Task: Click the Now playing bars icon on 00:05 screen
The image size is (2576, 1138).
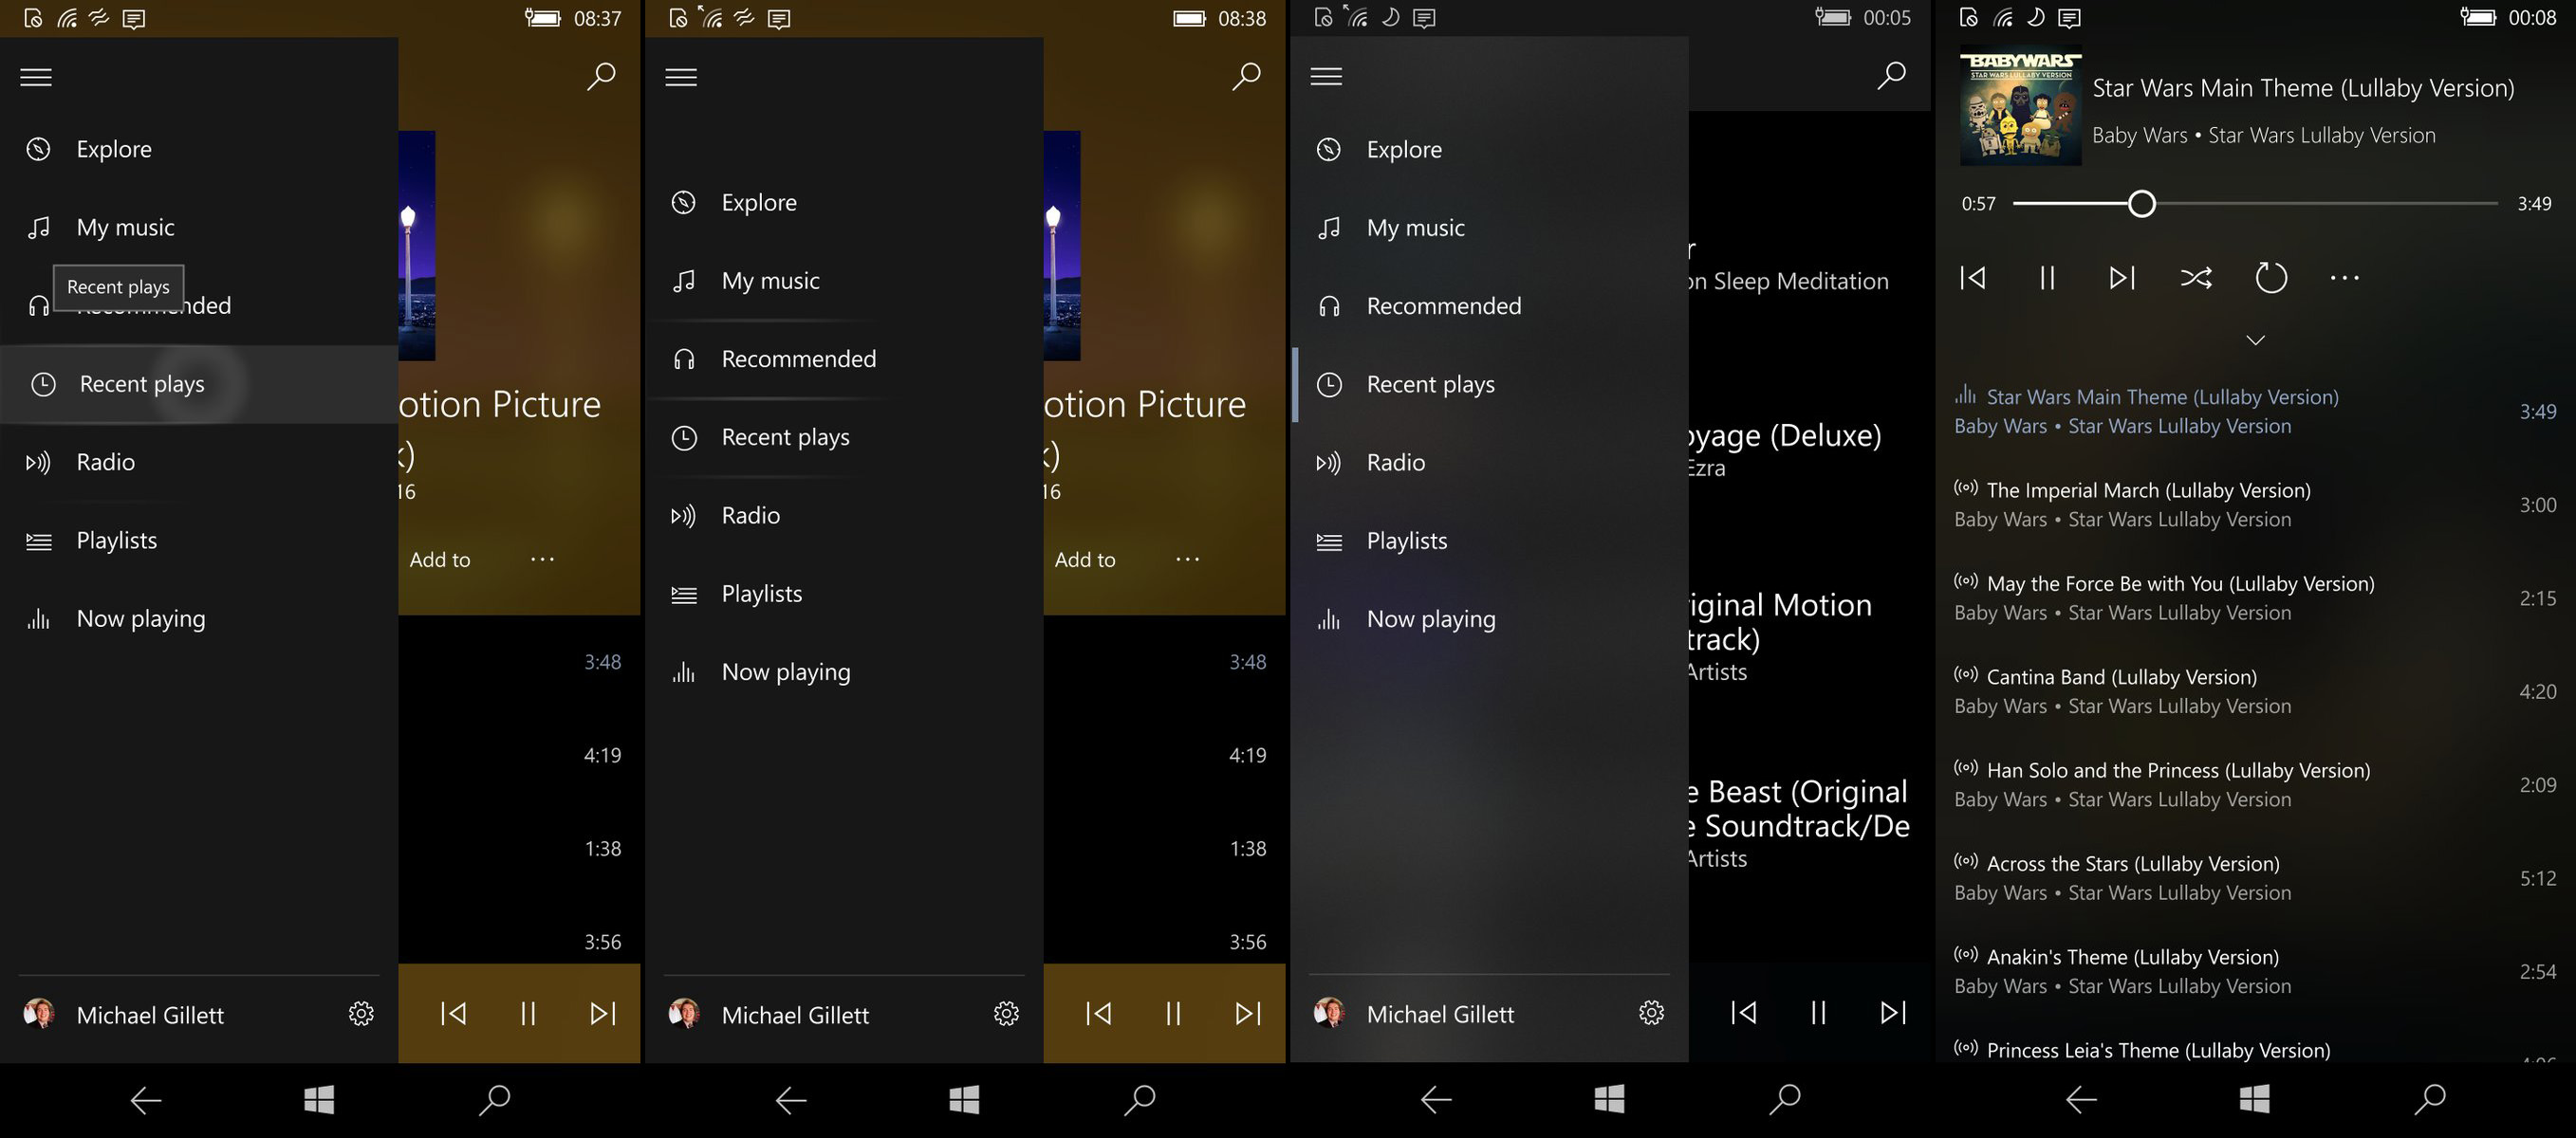Action: (1328, 619)
